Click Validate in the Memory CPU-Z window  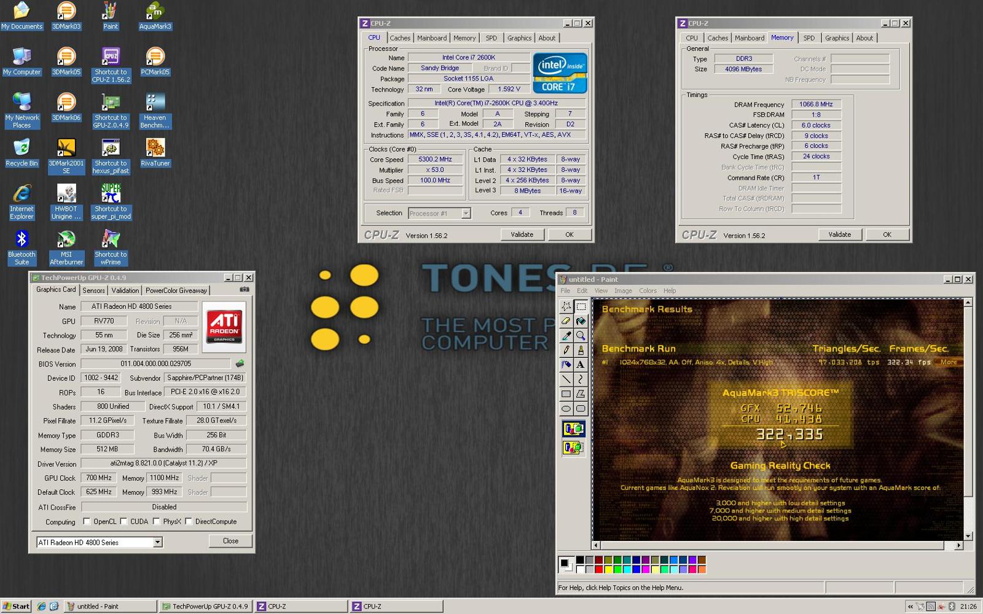[839, 235]
